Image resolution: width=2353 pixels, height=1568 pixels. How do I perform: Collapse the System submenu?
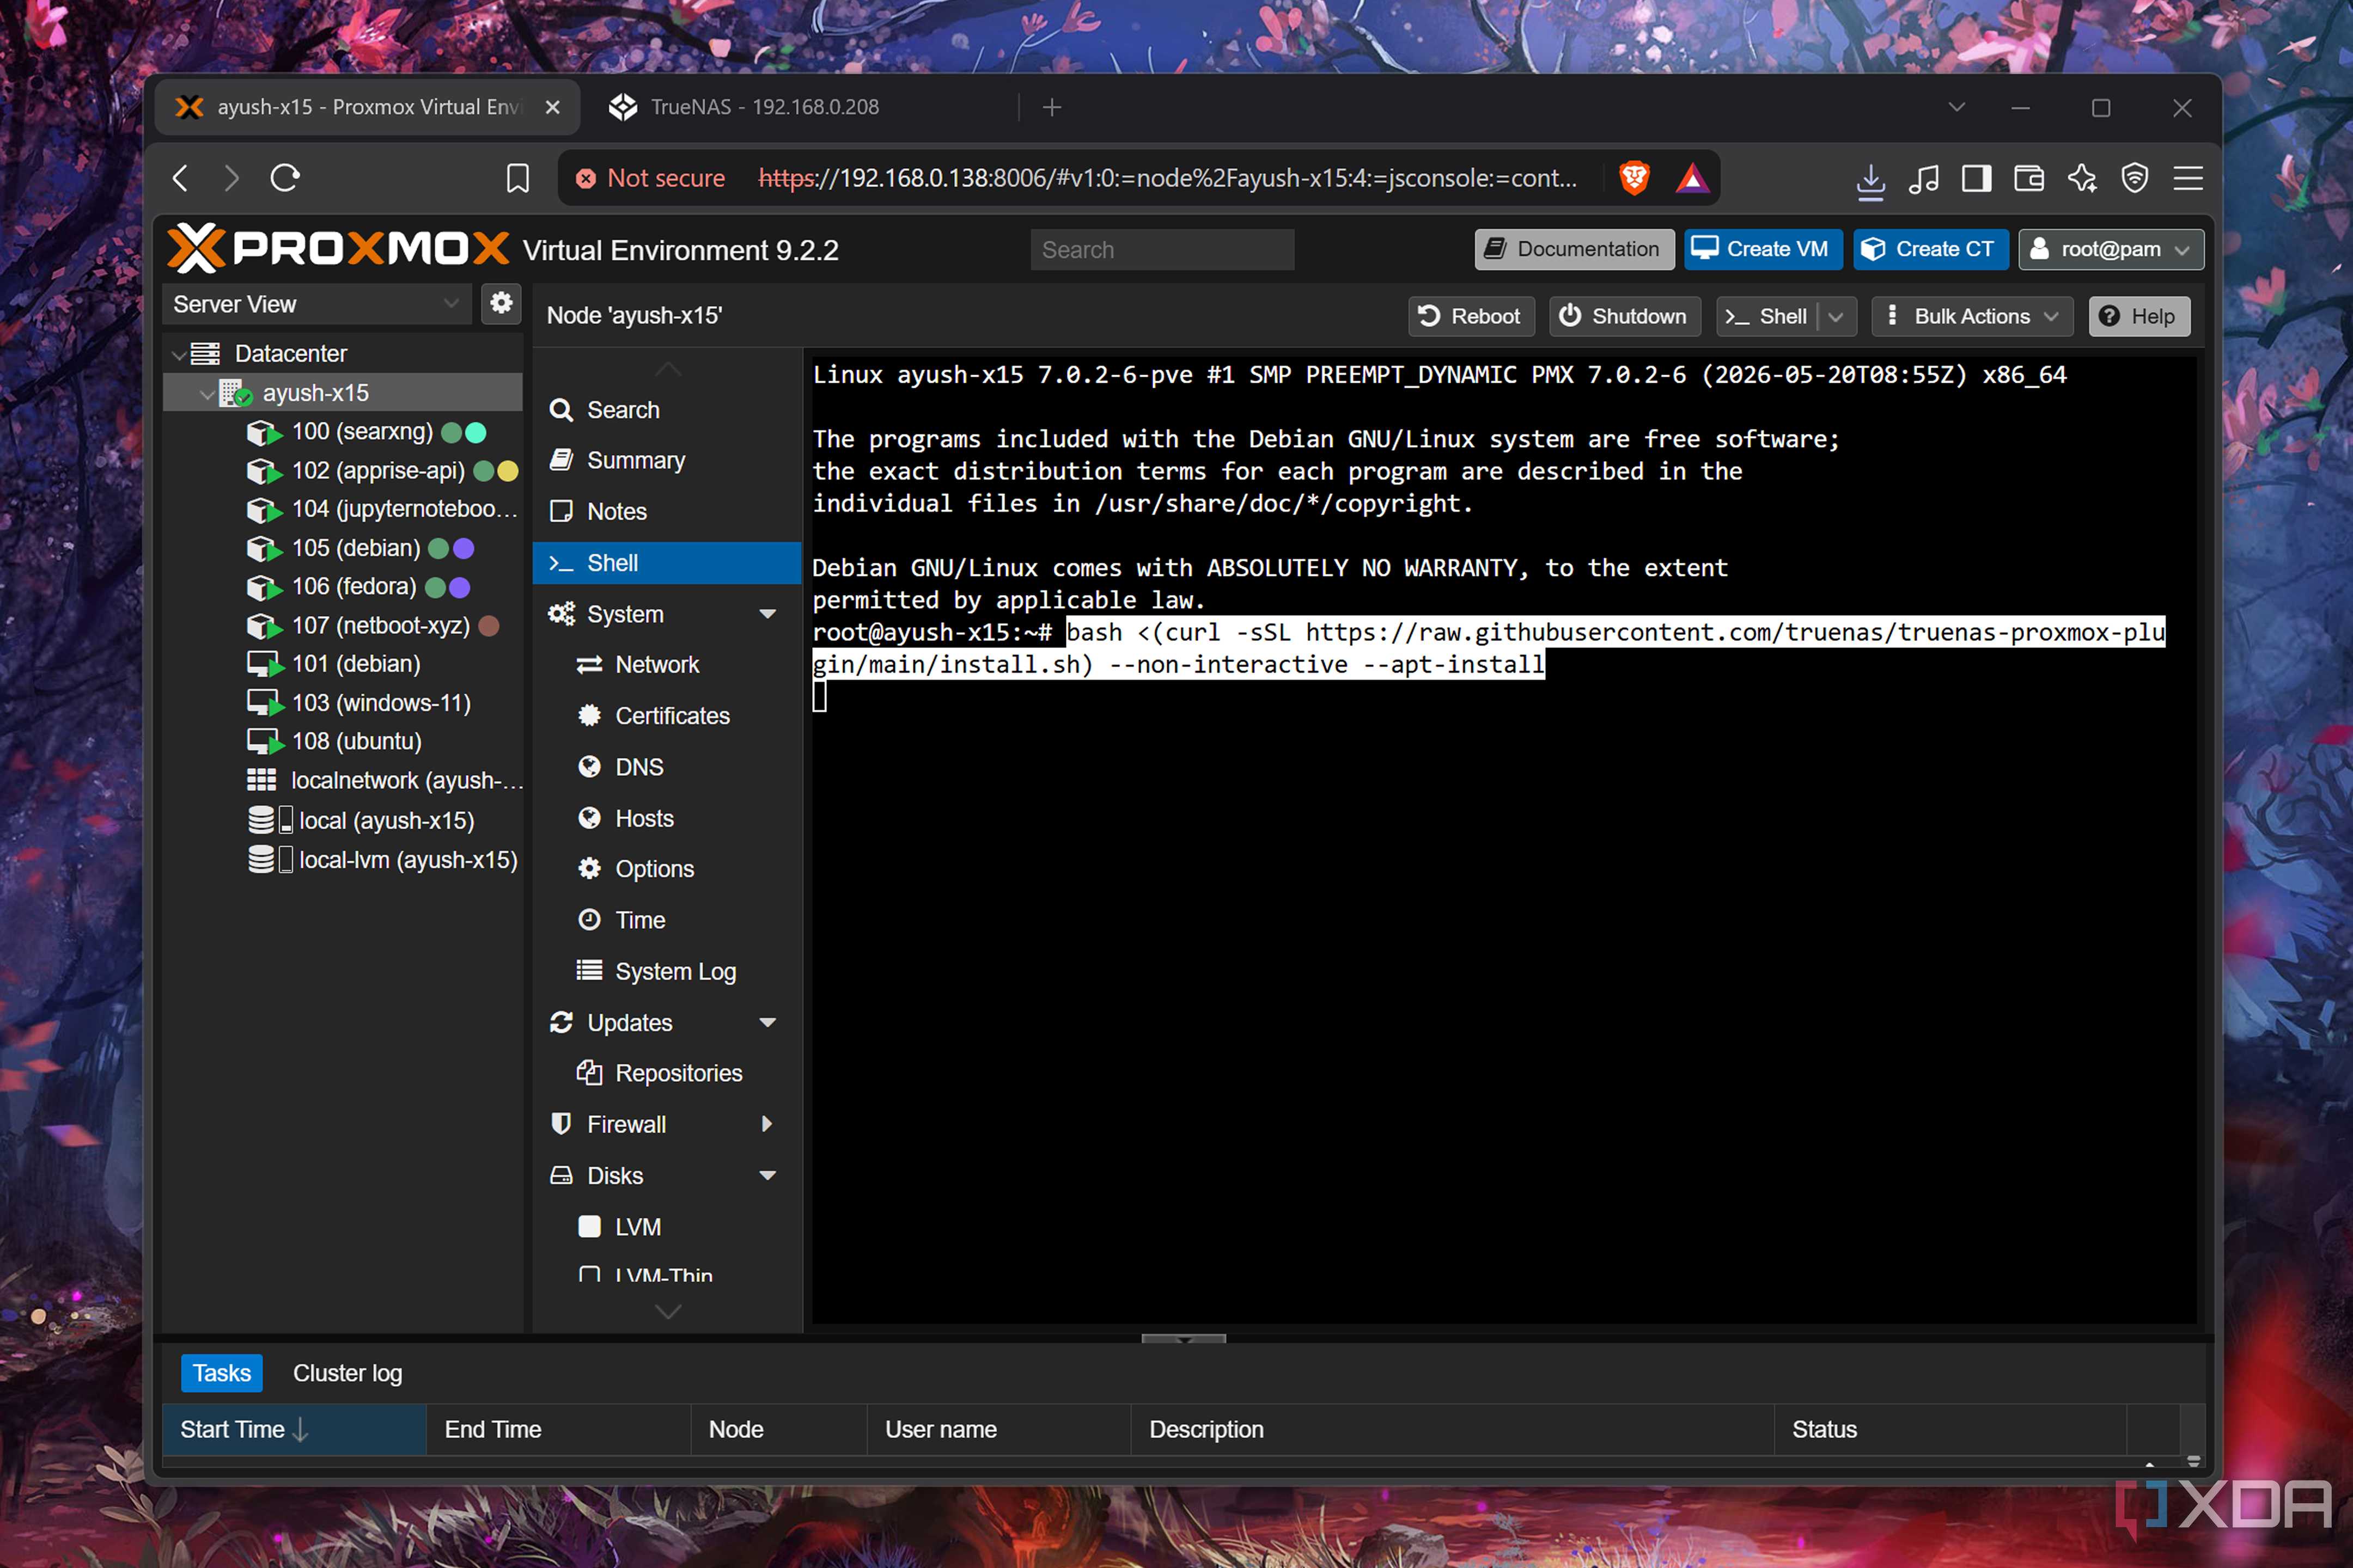(x=767, y=615)
